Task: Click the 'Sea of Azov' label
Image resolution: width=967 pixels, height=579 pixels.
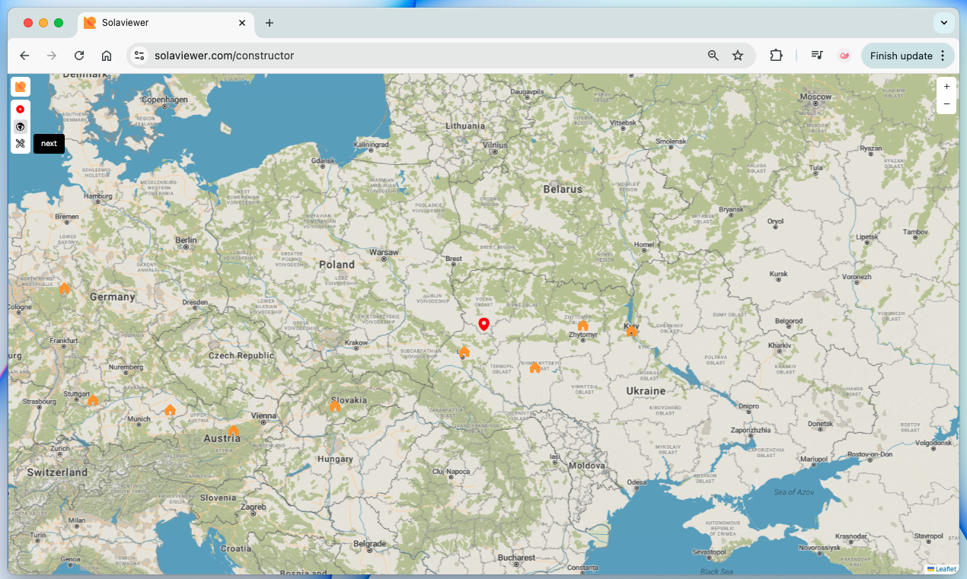Action: [795, 492]
